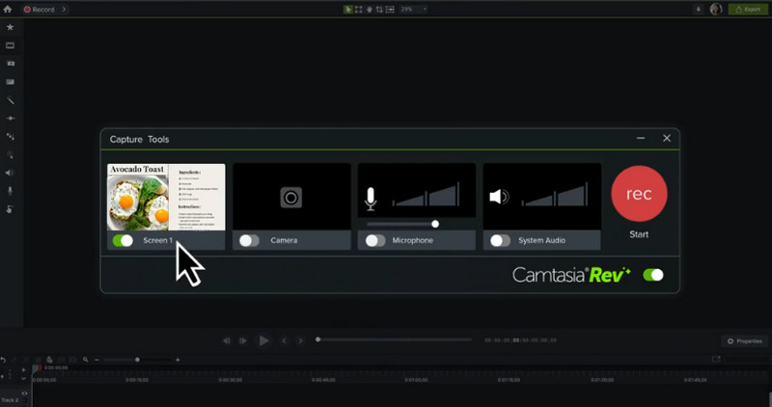Adjust the timeline zoom slider
The height and width of the screenshot is (407, 772).
click(x=137, y=360)
